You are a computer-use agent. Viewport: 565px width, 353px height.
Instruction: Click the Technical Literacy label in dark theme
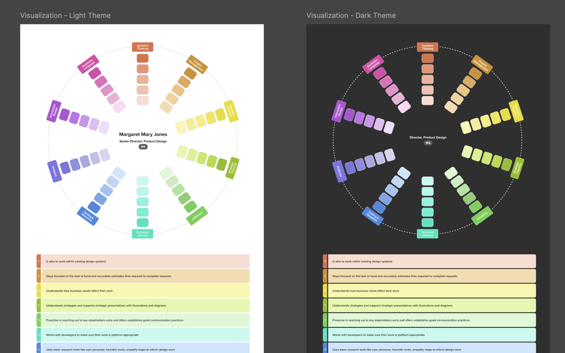(x=427, y=234)
